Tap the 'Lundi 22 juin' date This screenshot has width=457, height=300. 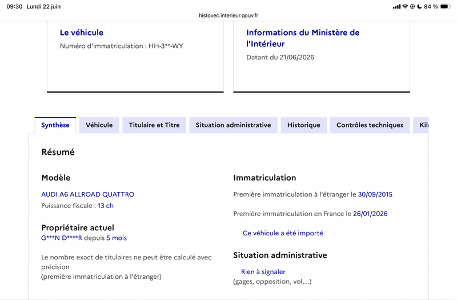[43, 6]
